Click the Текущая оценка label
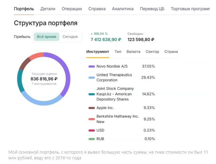This screenshot has width=216, height=164. click(x=44, y=74)
